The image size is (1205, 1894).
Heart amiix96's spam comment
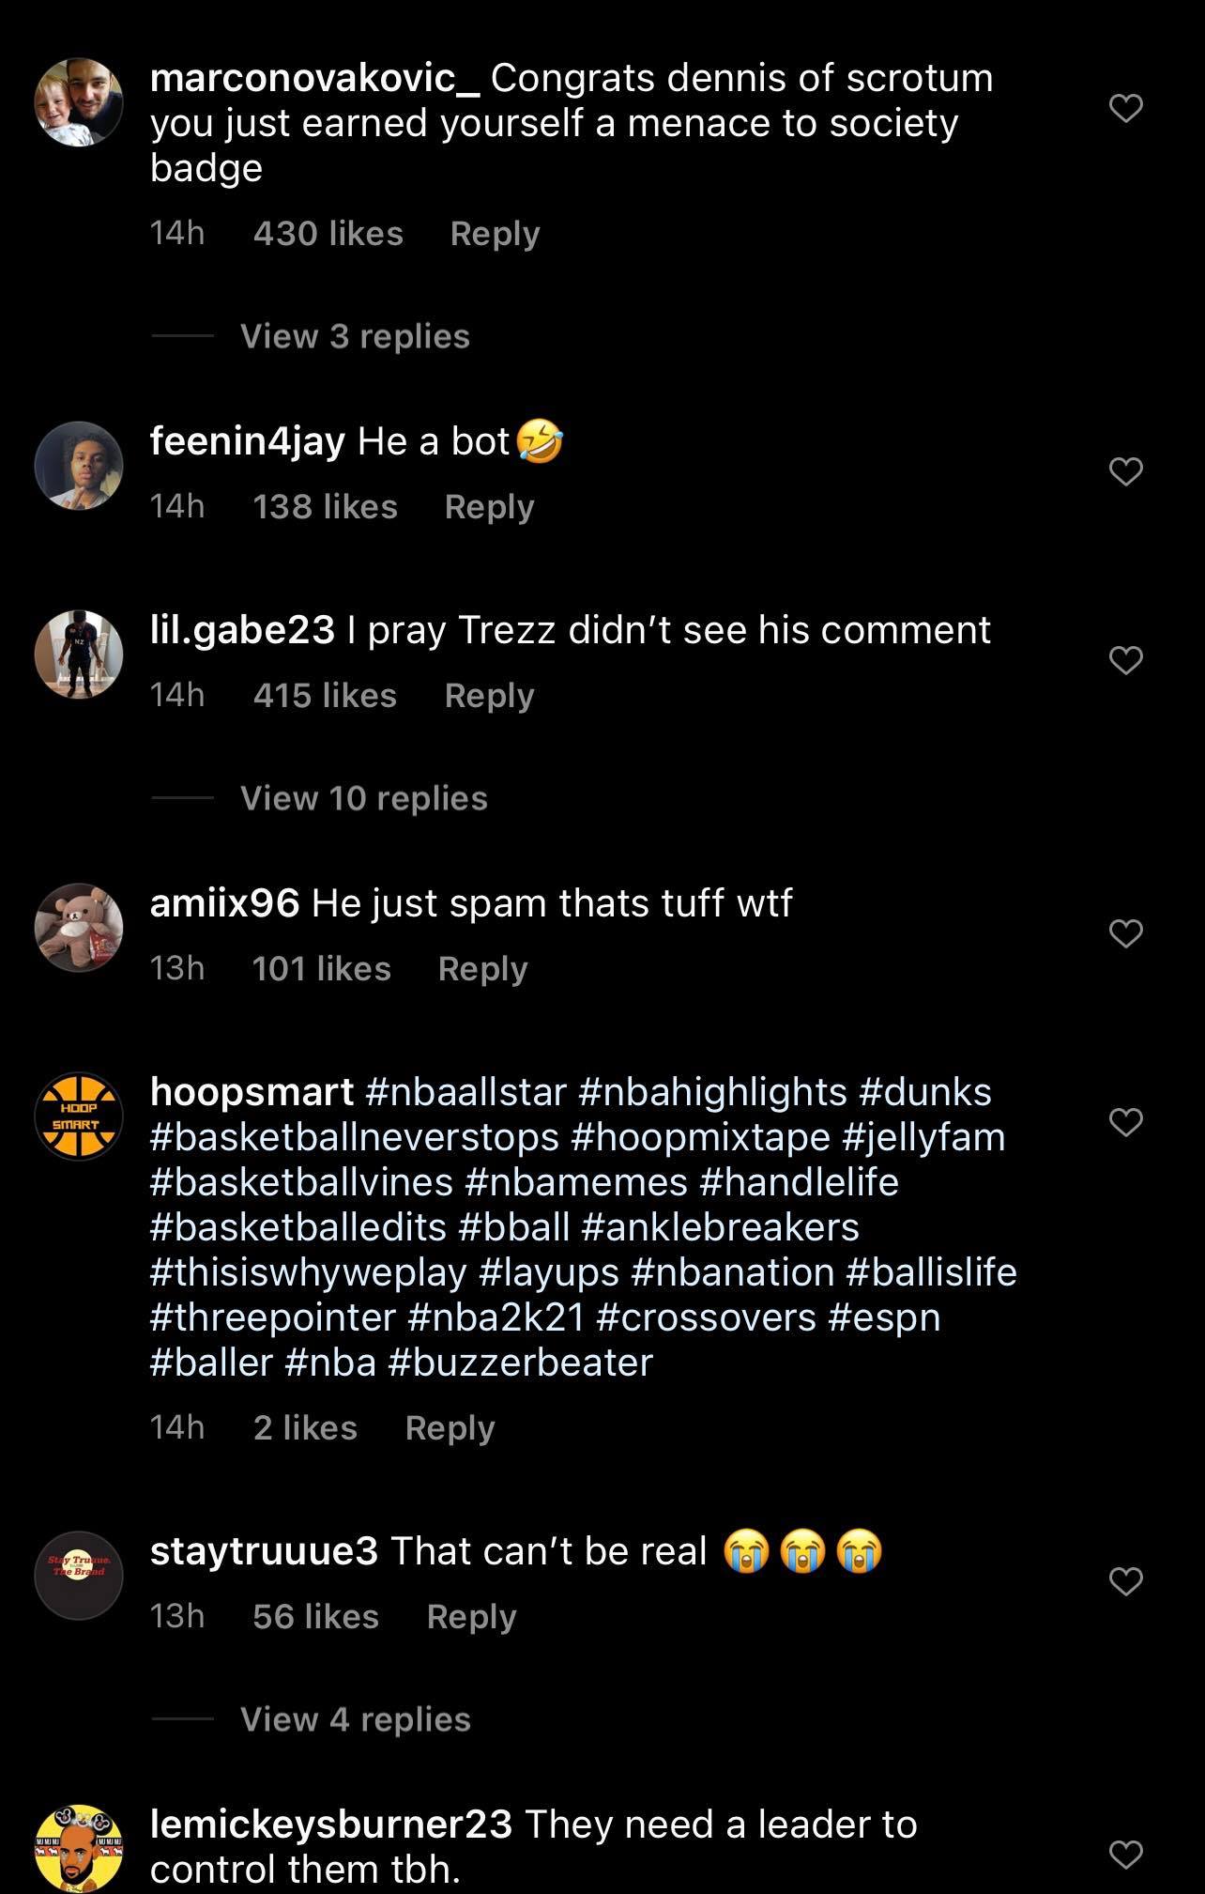[x=1125, y=932]
